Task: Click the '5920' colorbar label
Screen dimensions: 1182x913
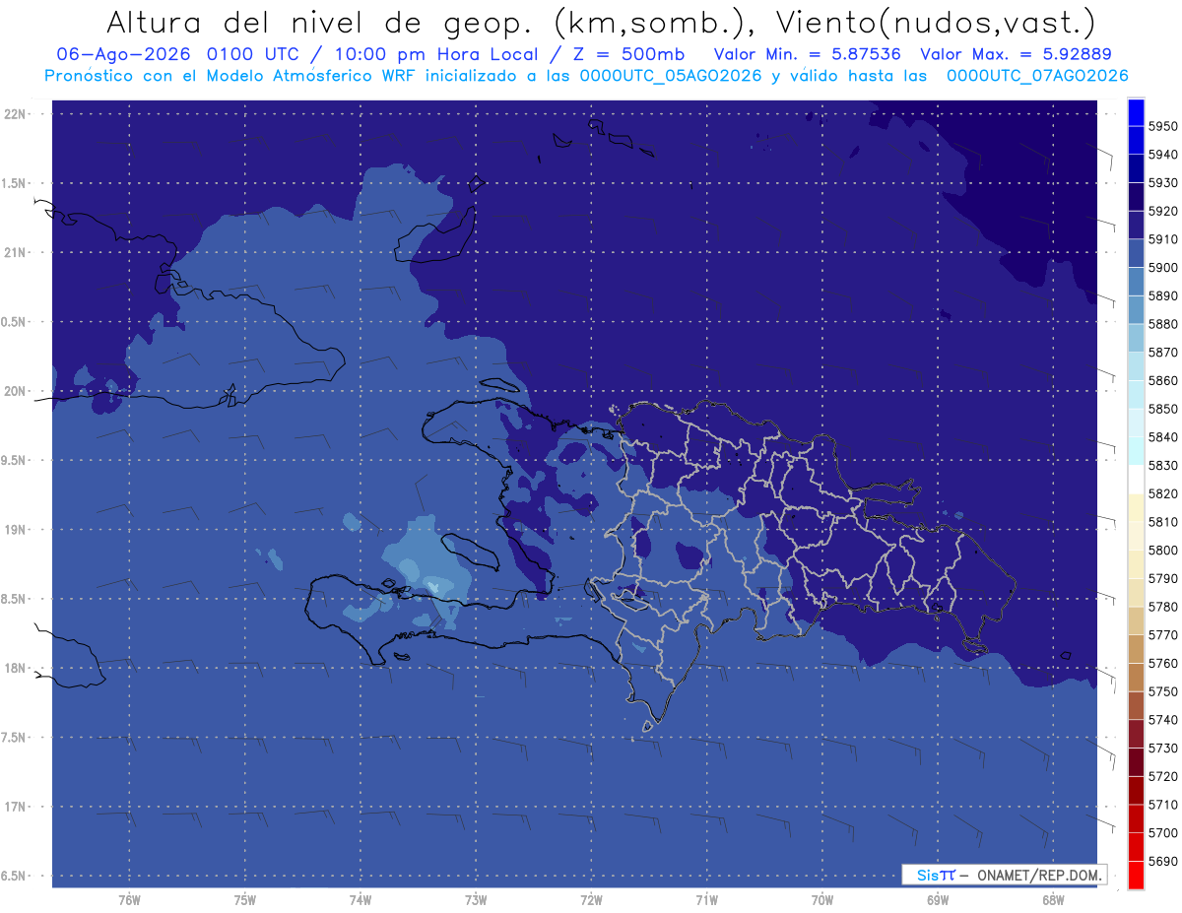Action: pos(1162,212)
